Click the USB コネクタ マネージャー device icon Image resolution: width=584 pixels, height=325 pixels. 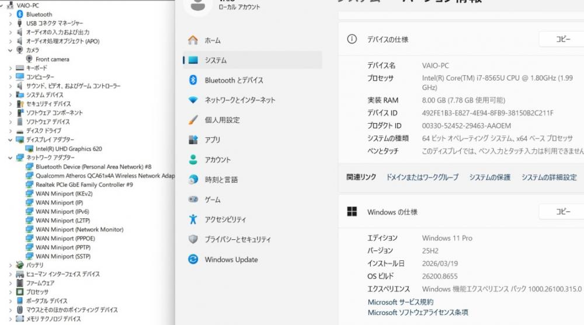(x=20, y=23)
